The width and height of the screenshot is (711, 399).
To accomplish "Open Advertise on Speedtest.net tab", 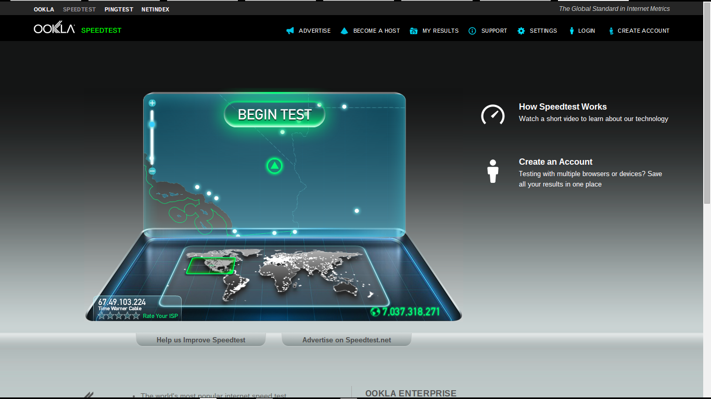I will click(x=347, y=340).
